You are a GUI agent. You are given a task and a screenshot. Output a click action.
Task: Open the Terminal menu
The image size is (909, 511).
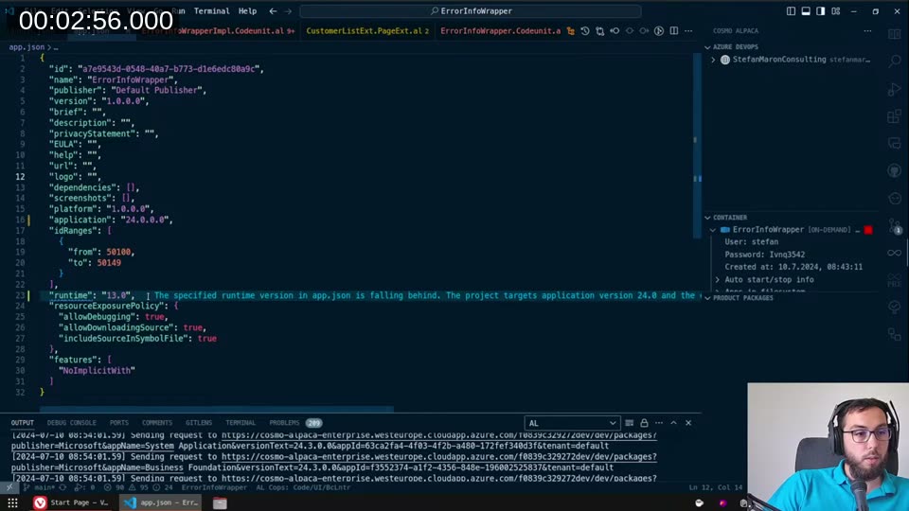pos(211,11)
